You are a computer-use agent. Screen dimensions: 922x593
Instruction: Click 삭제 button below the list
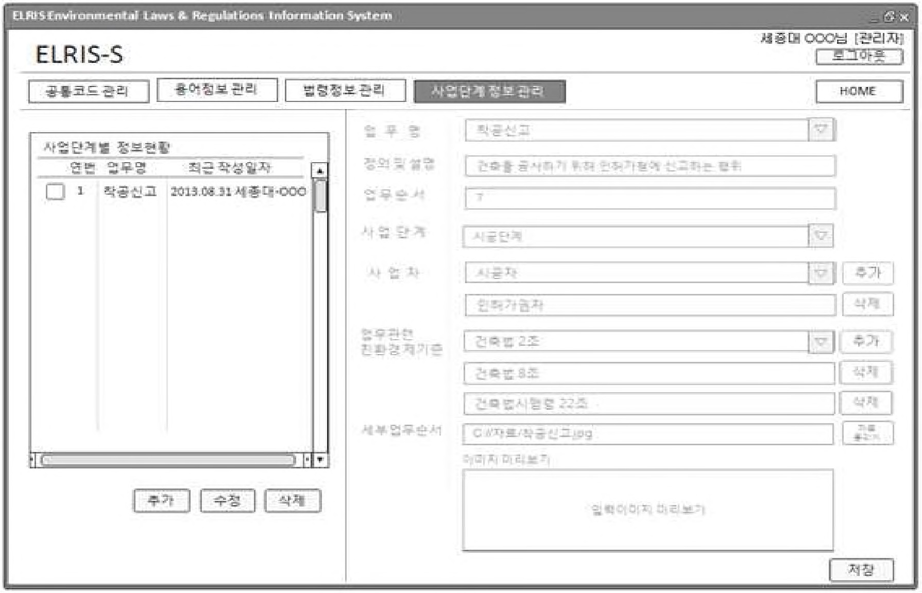[x=293, y=500]
